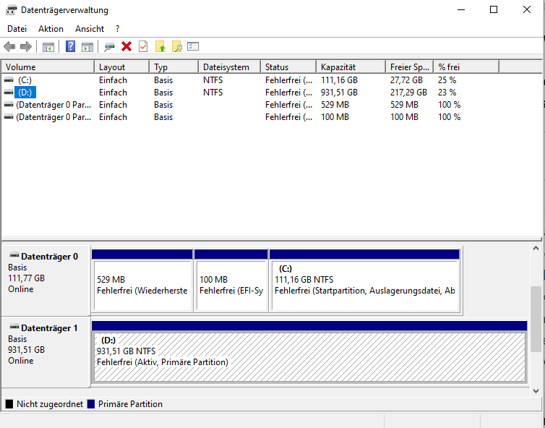Open the ? help menu
545x428 pixels.
click(x=118, y=29)
